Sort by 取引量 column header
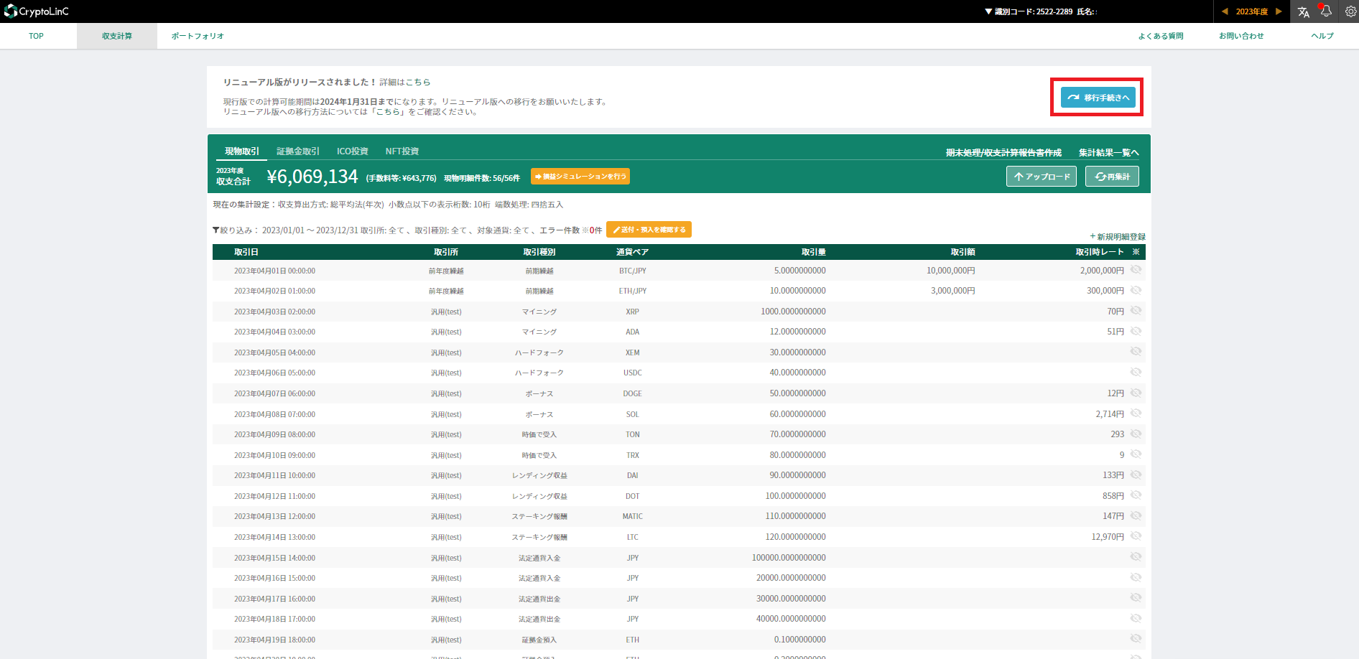1359x659 pixels. coord(814,252)
